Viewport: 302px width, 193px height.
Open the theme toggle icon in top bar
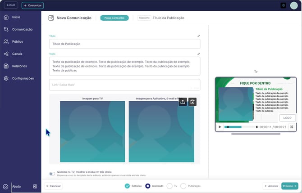(283, 5)
